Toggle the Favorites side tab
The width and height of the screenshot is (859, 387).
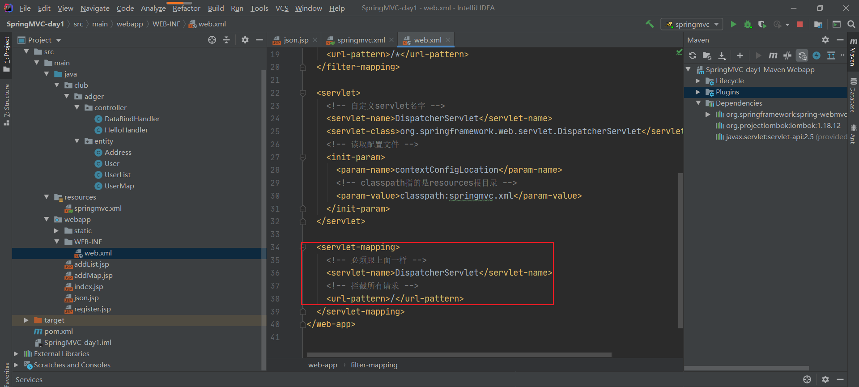pyautogui.click(x=6, y=374)
